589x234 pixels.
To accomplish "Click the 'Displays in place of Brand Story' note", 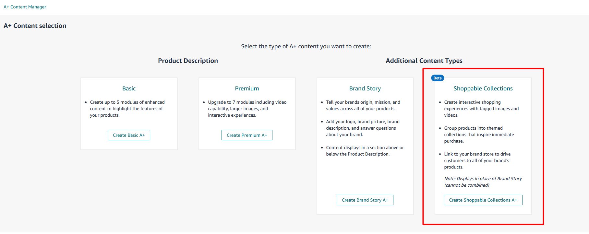I will point(483,182).
